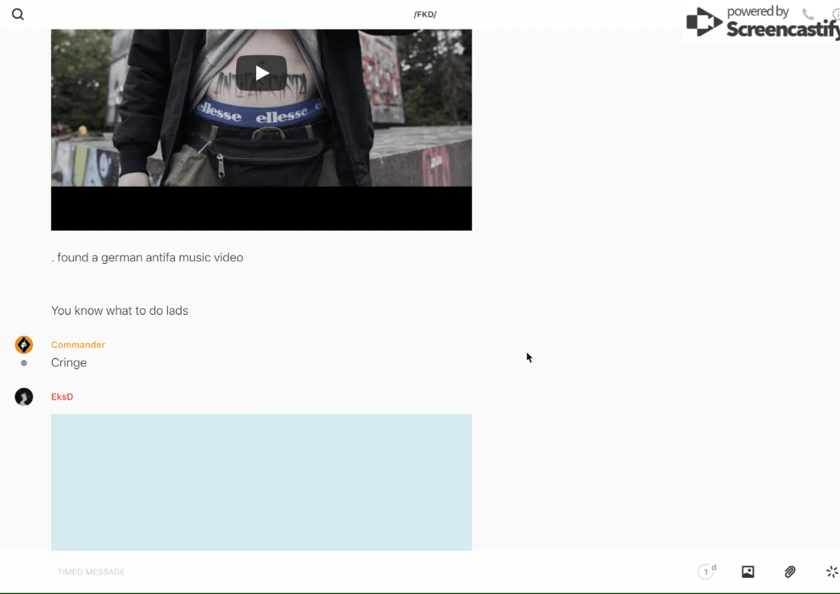Click the 'found a german antifa music video' message
Screen dimensions: 840x594
[x=148, y=257]
